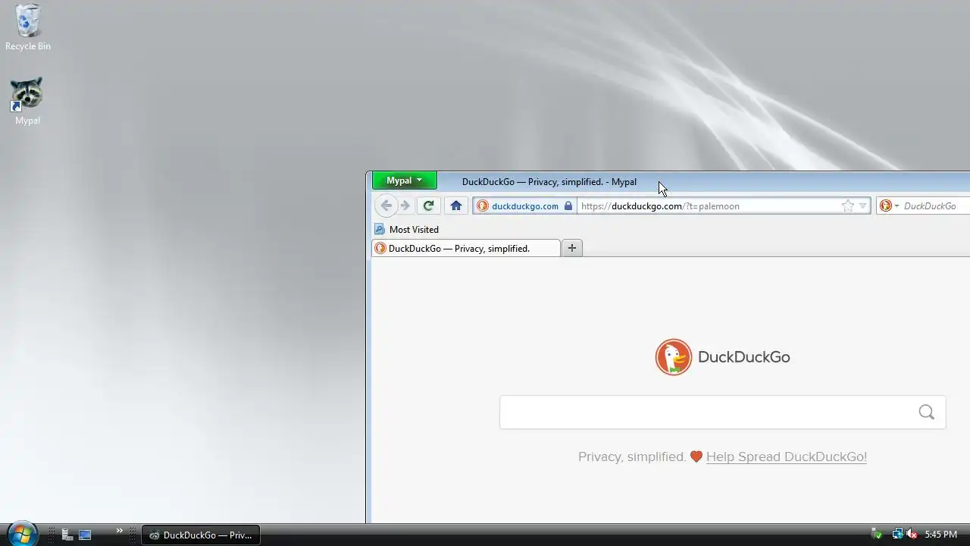
Task: Open a new tab with the plus button
Action: click(572, 248)
